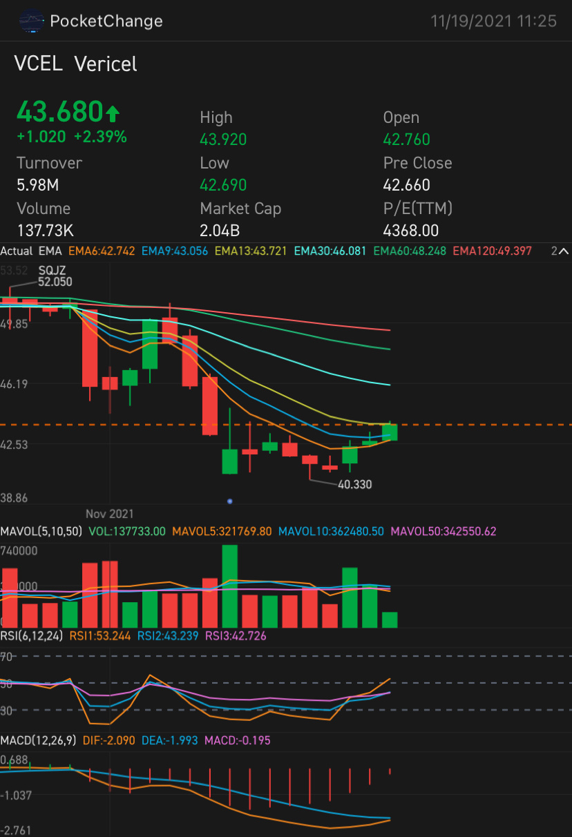Click the MACD(12,26,9) indicator label
Image resolution: width=572 pixels, height=837 pixels.
click(38, 740)
